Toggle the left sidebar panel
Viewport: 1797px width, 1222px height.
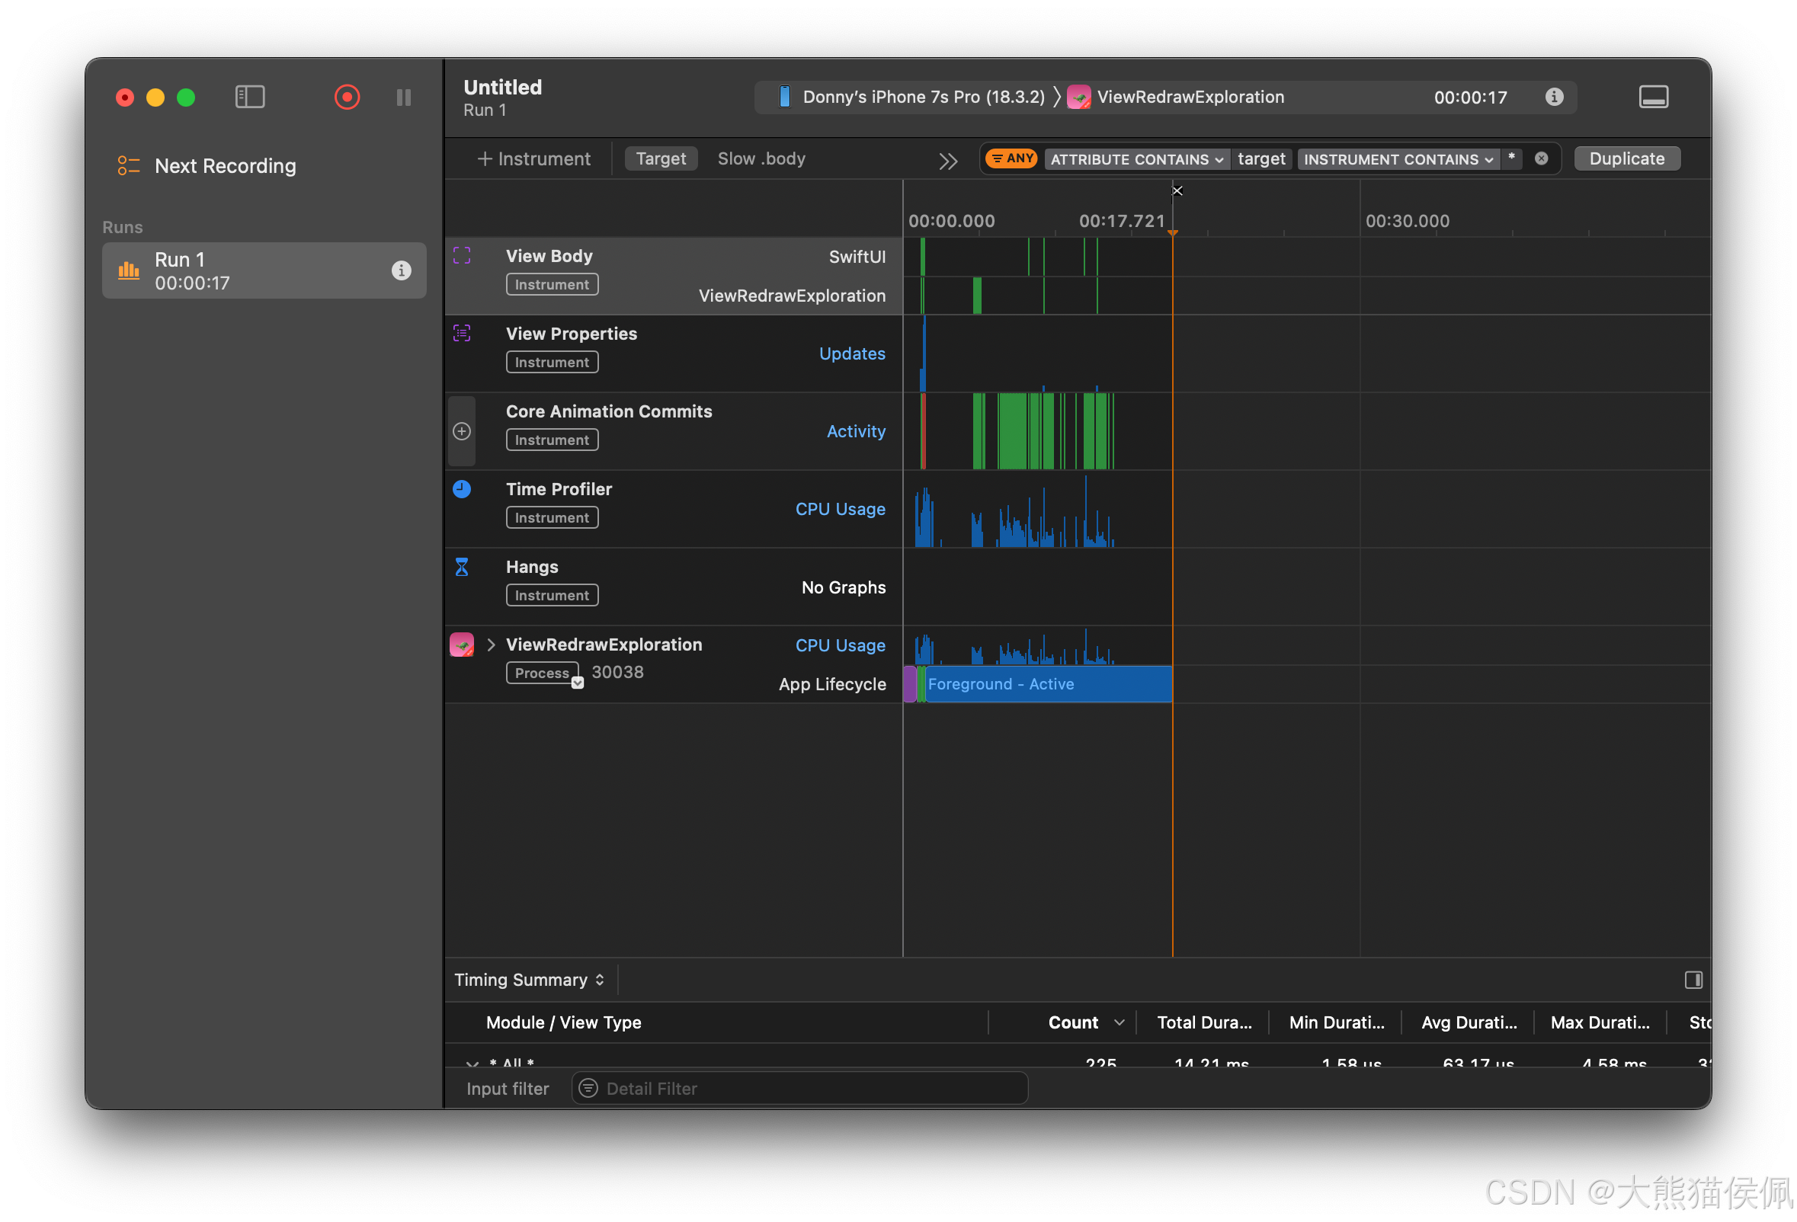(x=250, y=98)
